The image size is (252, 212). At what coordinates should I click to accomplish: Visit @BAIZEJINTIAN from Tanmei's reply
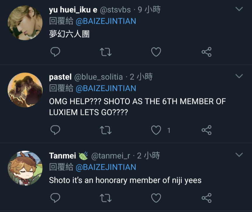[106, 167]
